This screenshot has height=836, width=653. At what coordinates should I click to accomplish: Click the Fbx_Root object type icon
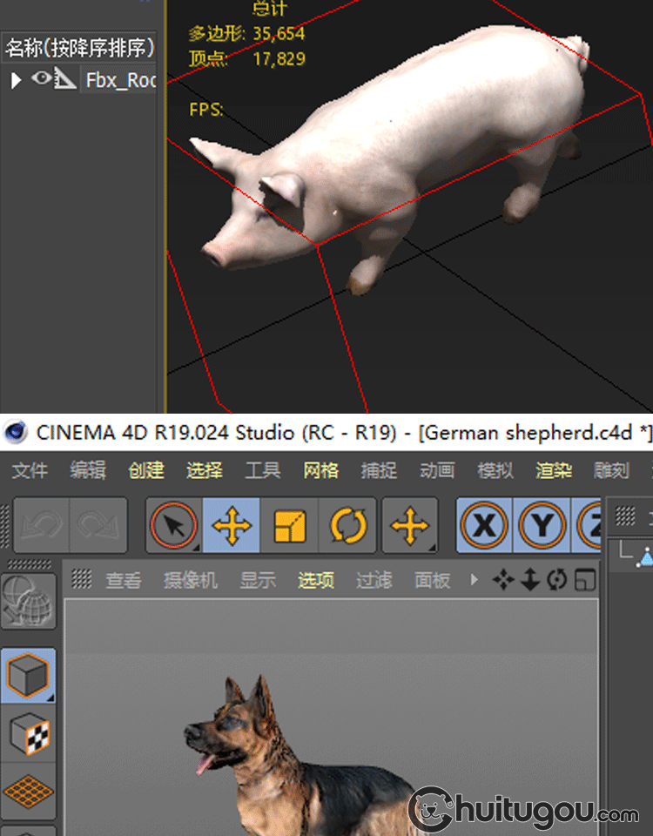coord(65,78)
